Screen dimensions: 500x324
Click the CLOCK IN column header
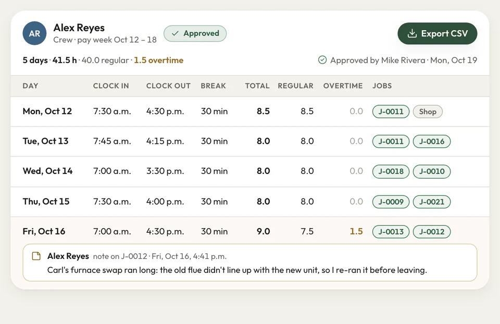111,86
